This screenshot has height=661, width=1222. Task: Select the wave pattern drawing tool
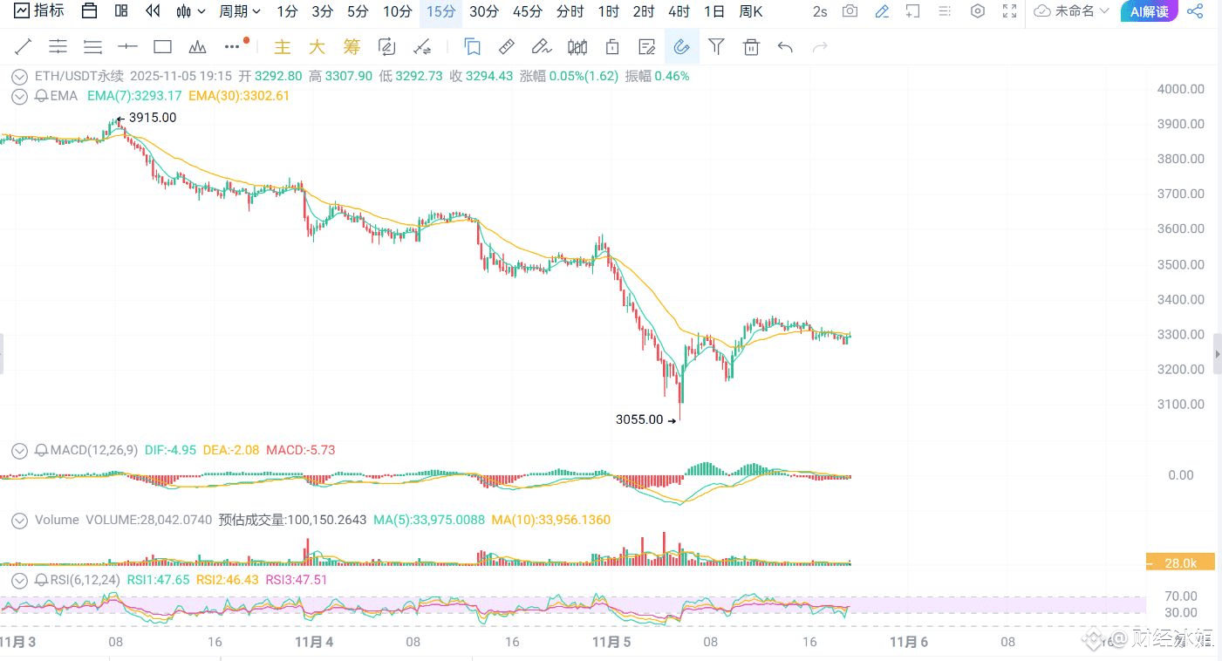(x=197, y=46)
